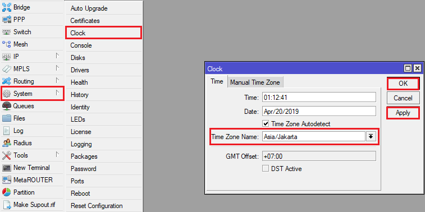Toggle Time Zone Autodetect checkbox
The height and width of the screenshot is (212, 425).
[266, 124]
